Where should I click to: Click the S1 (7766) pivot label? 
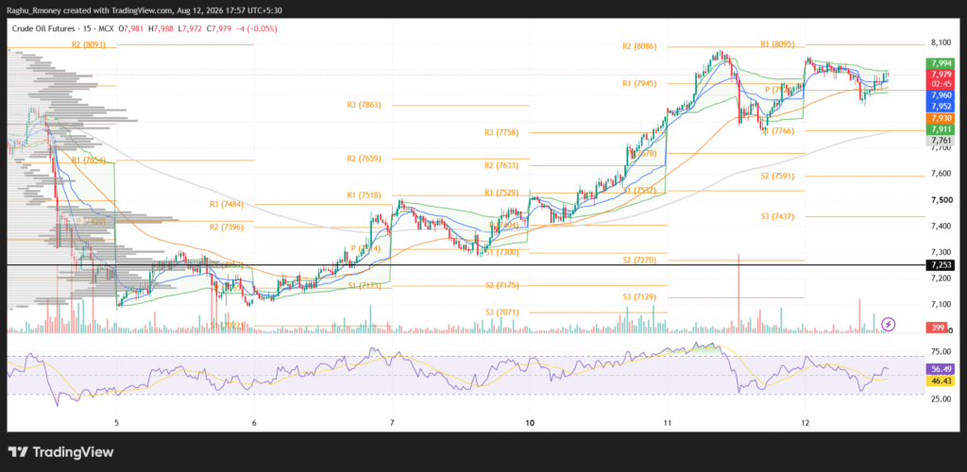778,131
